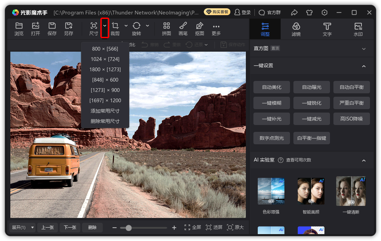Screen dimensions: 381x241
Task: Switch to the 水印 watermark tab
Action: coord(358,29)
